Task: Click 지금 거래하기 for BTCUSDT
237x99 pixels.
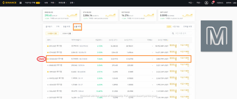Action: click(184, 46)
